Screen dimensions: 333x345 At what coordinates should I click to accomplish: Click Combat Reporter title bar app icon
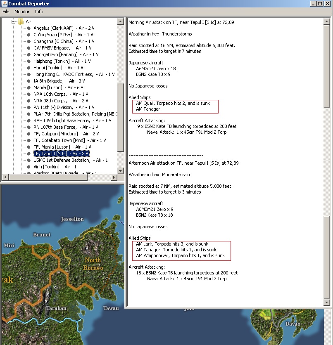coord(4,4)
